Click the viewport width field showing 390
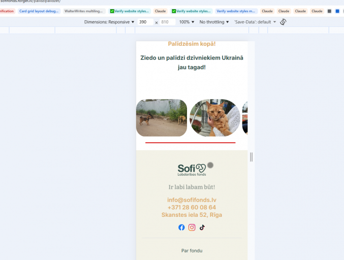344x260 pixels. click(145, 22)
